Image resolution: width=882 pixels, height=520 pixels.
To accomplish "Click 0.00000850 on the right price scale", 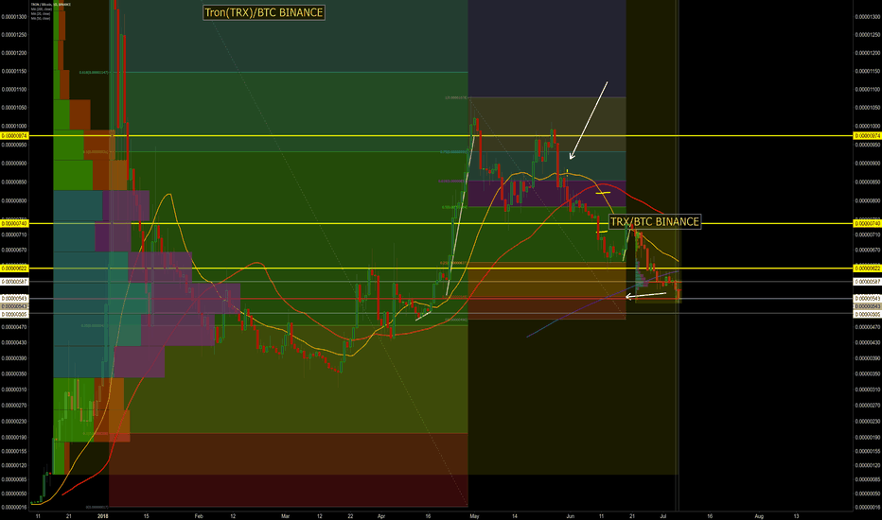I will pos(868,182).
